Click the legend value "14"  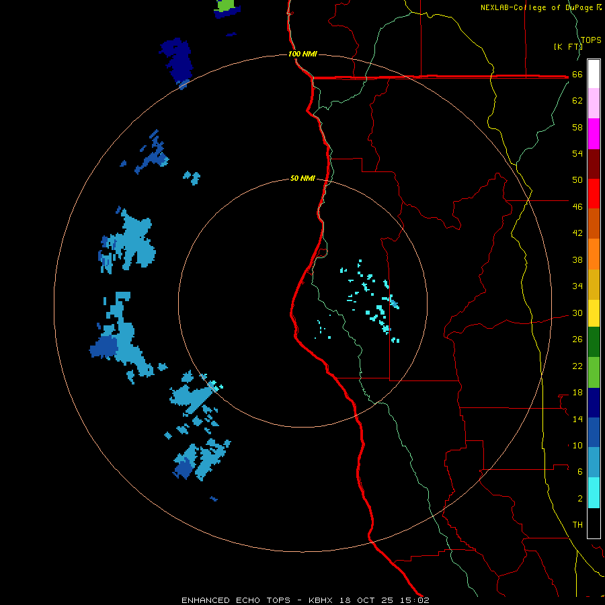click(577, 419)
